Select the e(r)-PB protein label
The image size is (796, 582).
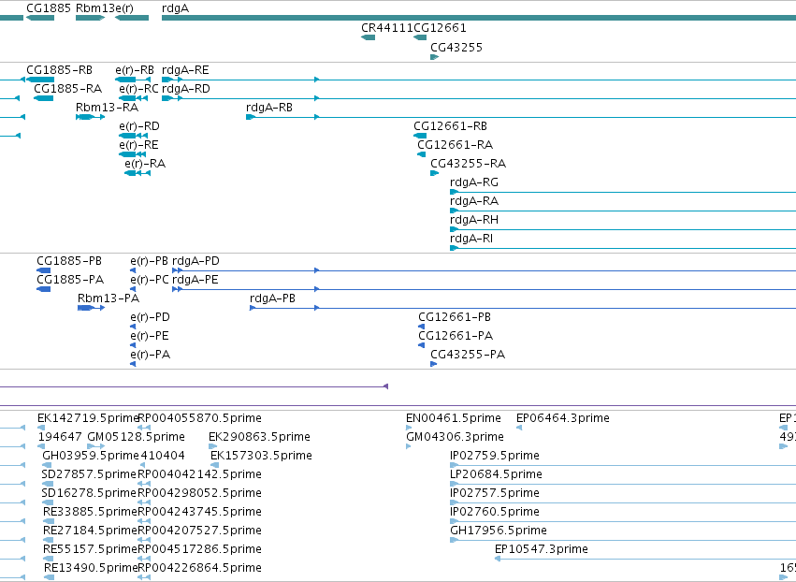point(150,261)
